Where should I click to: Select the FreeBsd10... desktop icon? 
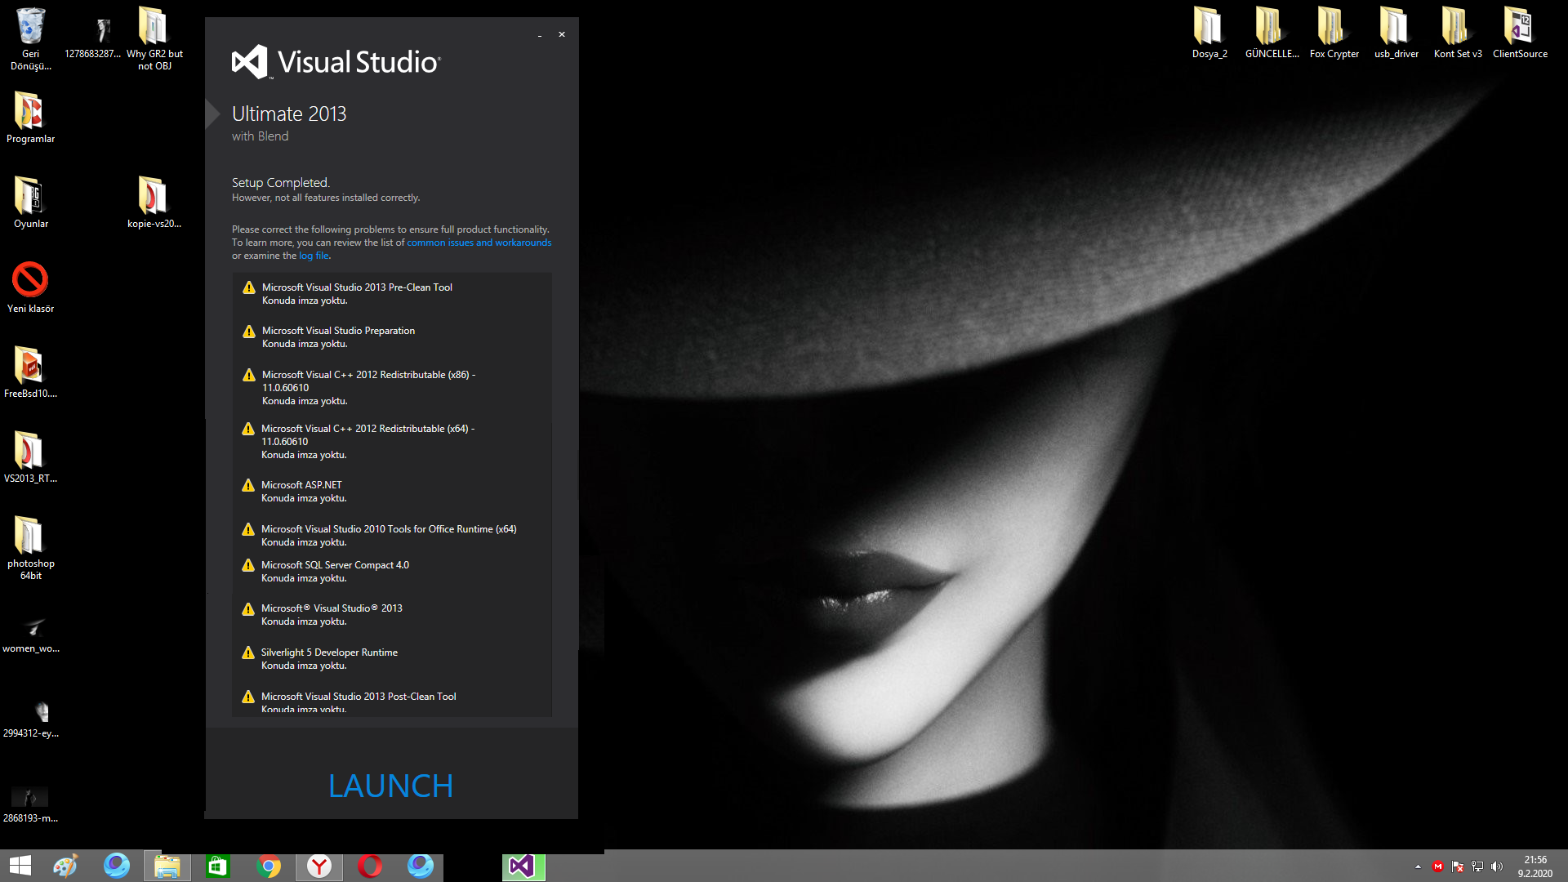pyautogui.click(x=30, y=372)
